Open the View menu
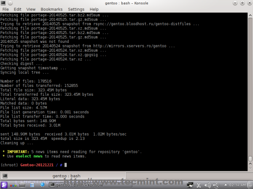Viewport: 253px width, 189px height. [31, 9]
